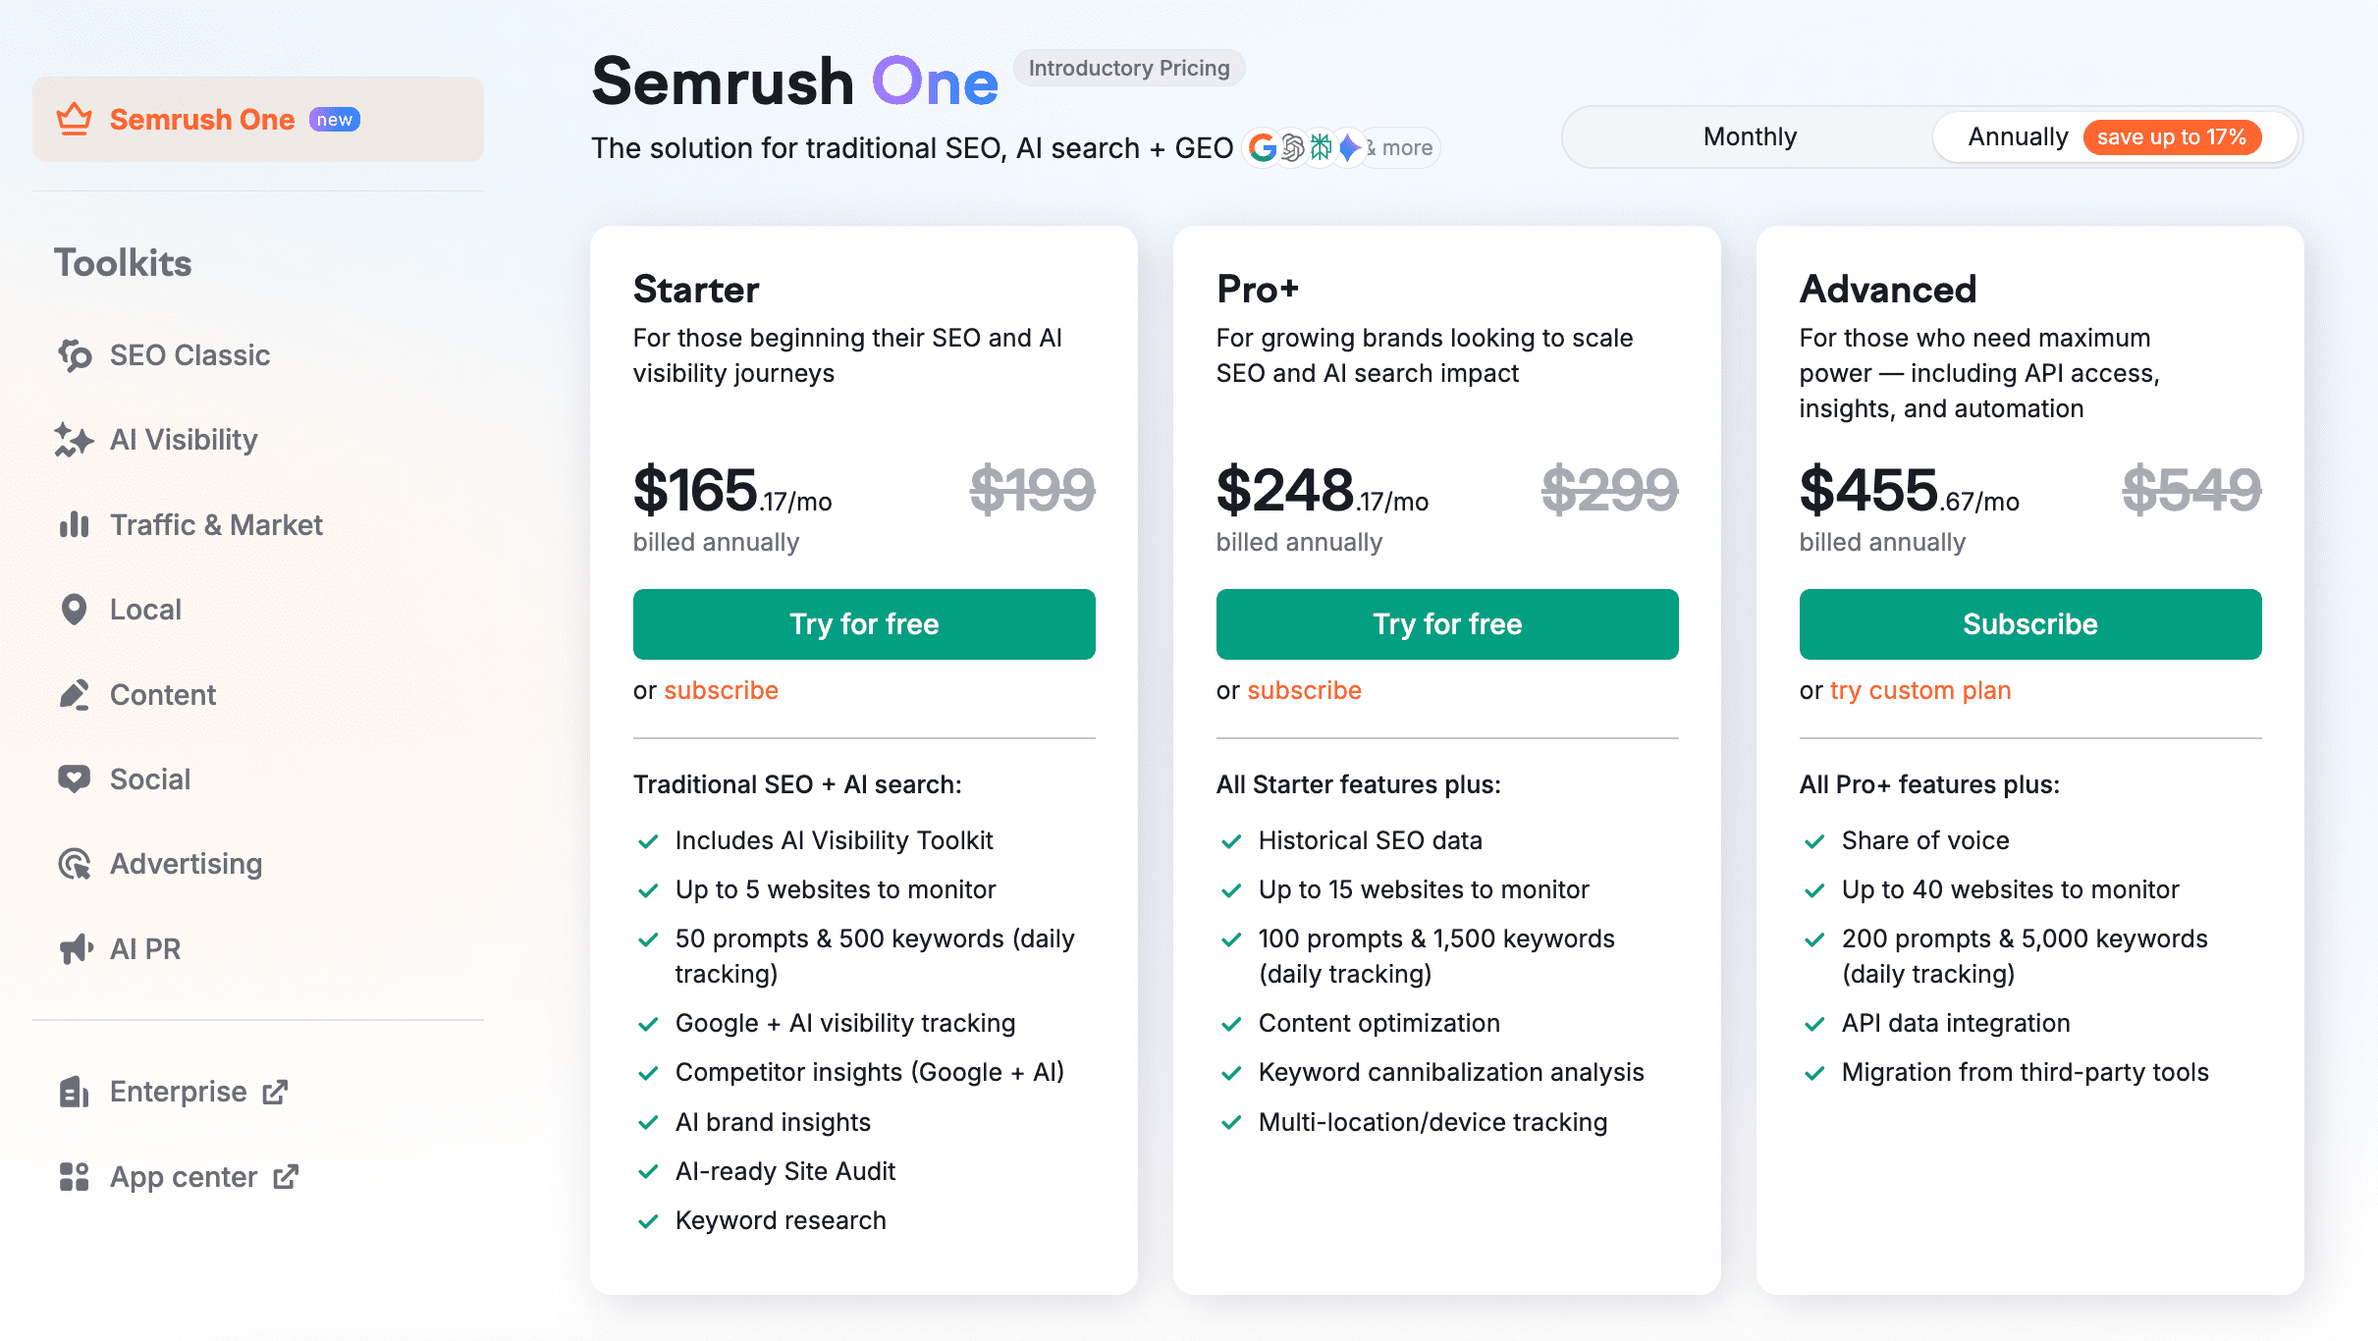The image size is (2378, 1341).
Task: Select the Advertising megaphone icon
Action: pos(75,864)
